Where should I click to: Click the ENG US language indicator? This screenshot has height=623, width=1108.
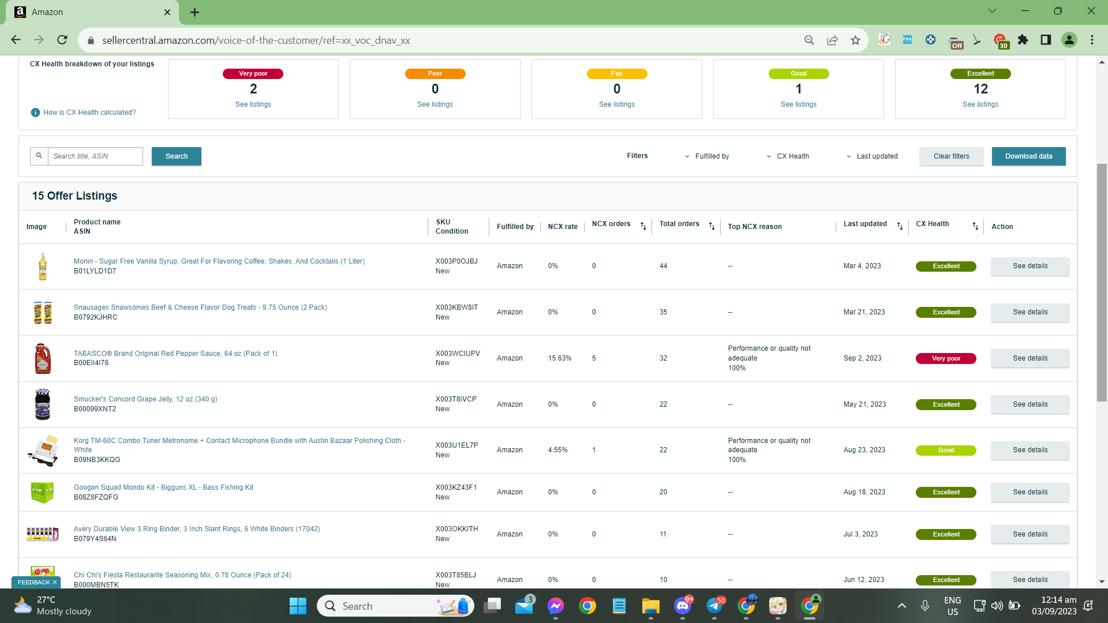click(x=953, y=606)
